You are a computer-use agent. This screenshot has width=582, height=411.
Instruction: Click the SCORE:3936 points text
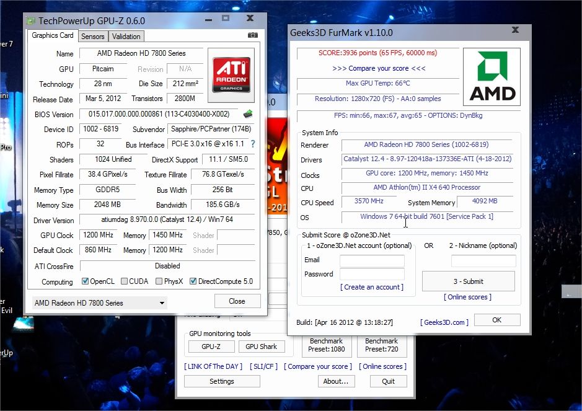pyautogui.click(x=378, y=53)
